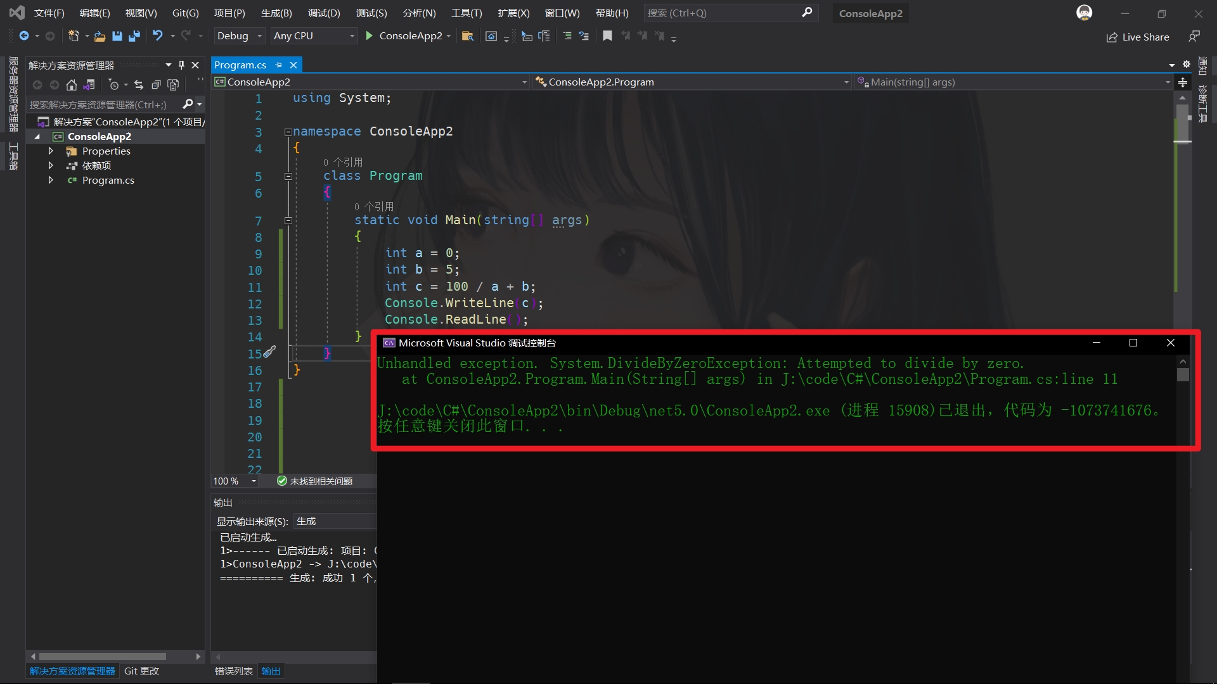The width and height of the screenshot is (1217, 684).
Task: Open Find in Files toolbar icon
Action: (467, 36)
